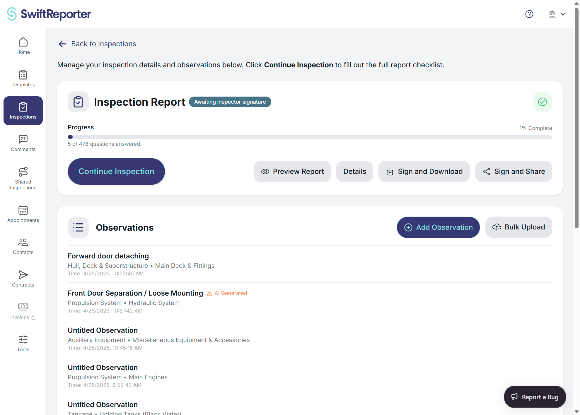Click the Continue Inspection button

tap(116, 172)
